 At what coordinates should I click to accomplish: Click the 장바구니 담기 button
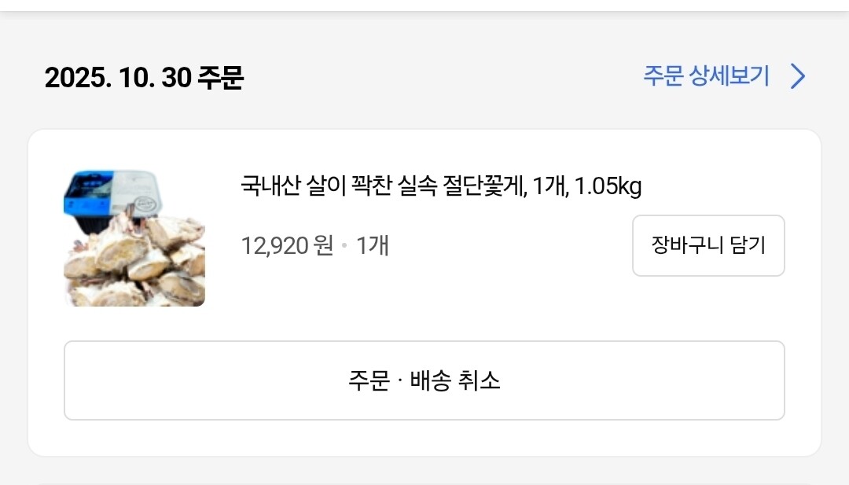tap(708, 245)
